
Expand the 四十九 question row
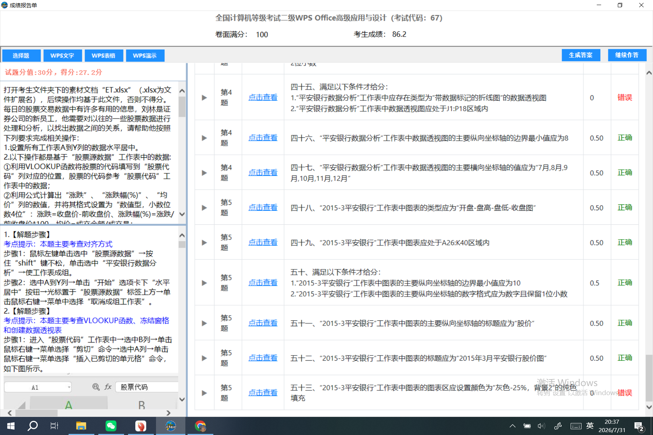pos(204,243)
